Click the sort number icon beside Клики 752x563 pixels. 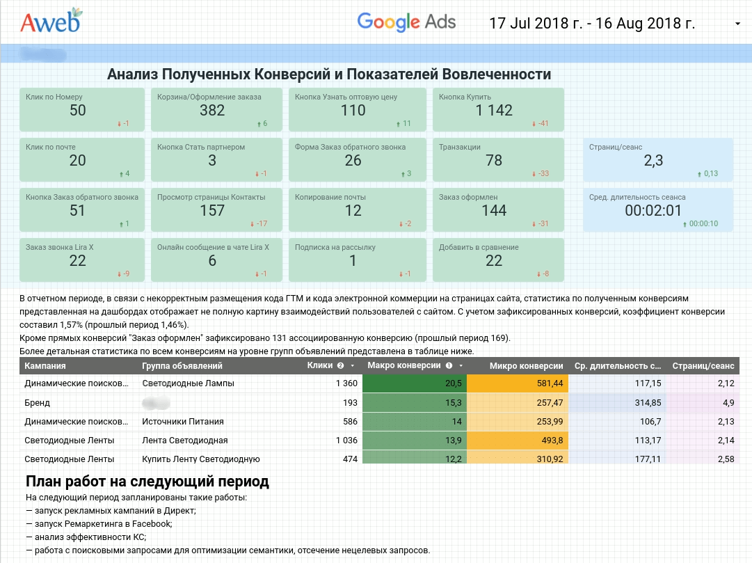(340, 365)
